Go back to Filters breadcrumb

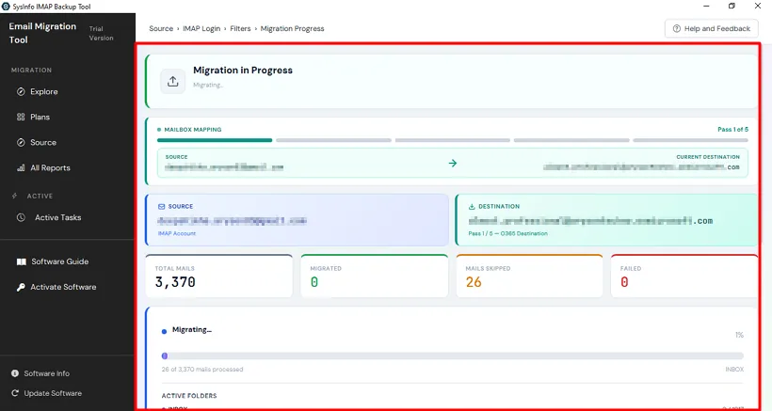240,28
